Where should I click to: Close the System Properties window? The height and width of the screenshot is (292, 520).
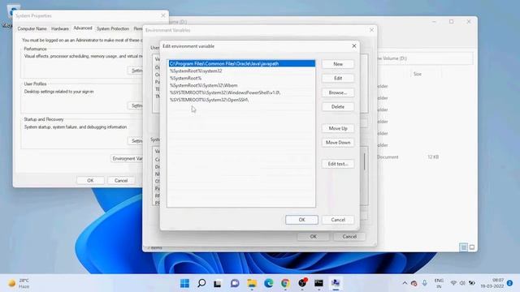point(162,15)
